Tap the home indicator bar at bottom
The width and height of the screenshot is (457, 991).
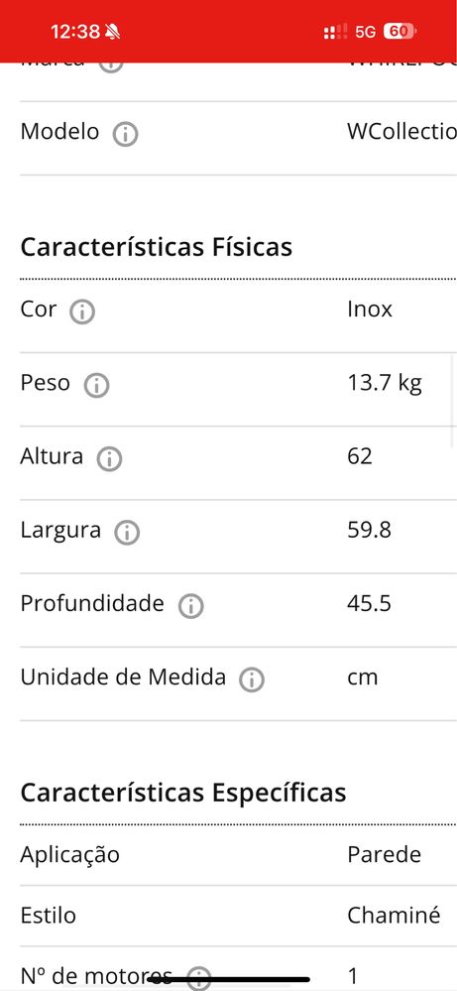(228, 980)
